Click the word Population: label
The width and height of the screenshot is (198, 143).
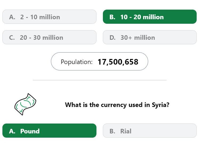tap(77, 62)
